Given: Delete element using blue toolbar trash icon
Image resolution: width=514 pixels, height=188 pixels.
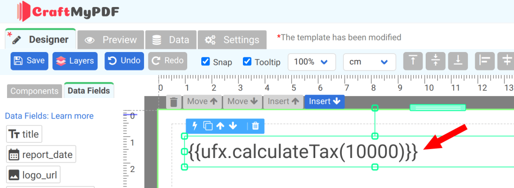Looking at the screenshot, I should tap(255, 126).
